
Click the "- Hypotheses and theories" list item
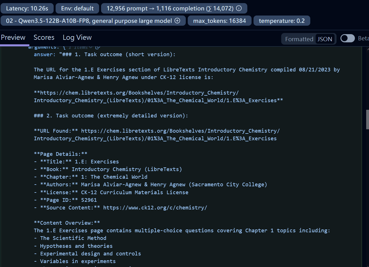73,246
